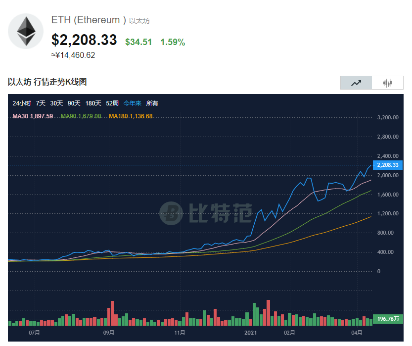Click the MA180 1,136.68 legend label
This screenshot has height=346, width=412.
[x=131, y=116]
